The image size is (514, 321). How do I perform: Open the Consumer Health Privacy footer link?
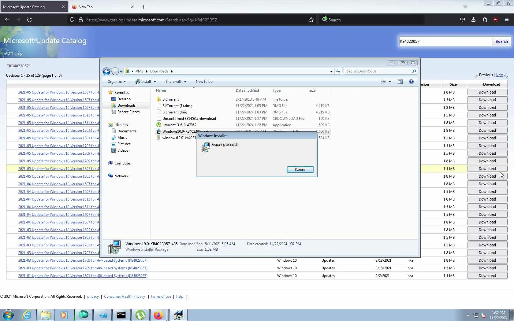(125, 297)
